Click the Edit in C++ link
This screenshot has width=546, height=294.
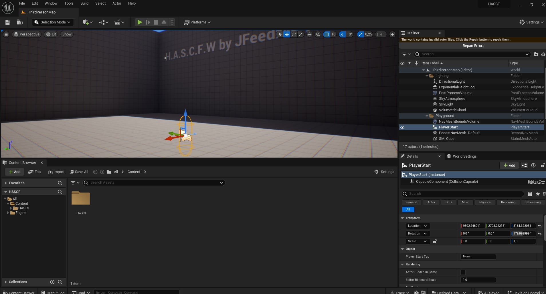pos(536,182)
